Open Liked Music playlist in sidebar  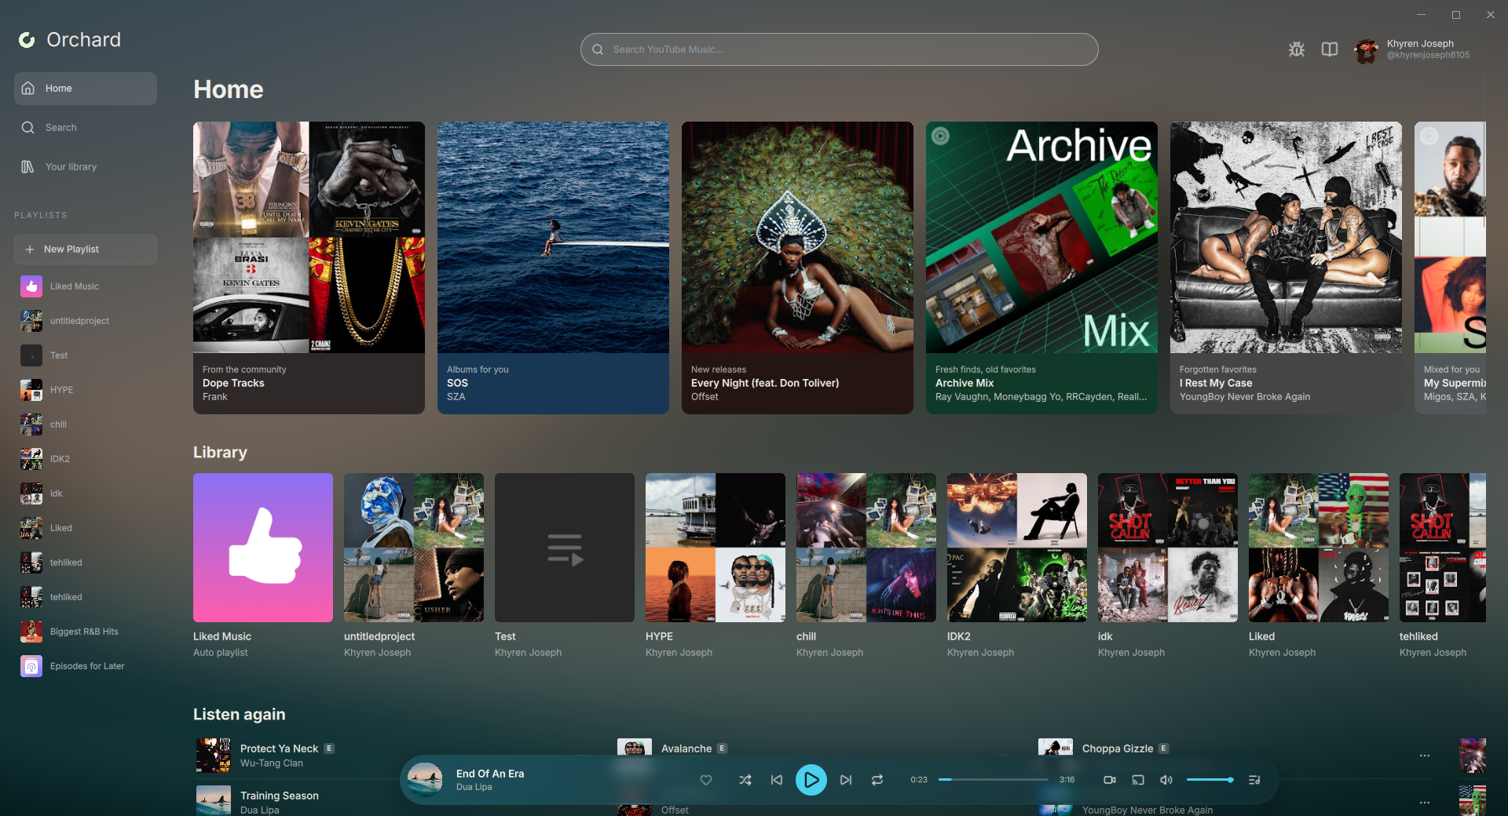(x=86, y=286)
